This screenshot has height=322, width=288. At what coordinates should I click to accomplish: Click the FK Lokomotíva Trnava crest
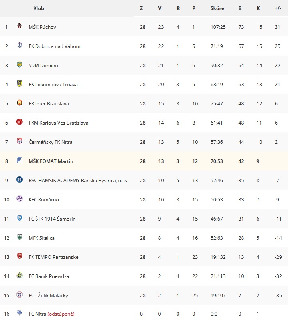tap(19, 83)
